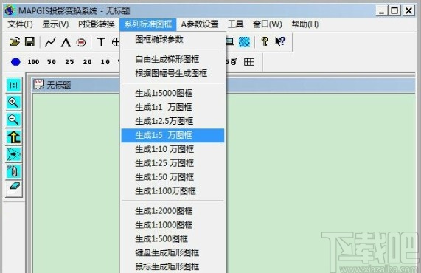Click the 25 scale toolbar button
The image size is (421, 273).
(x=69, y=62)
